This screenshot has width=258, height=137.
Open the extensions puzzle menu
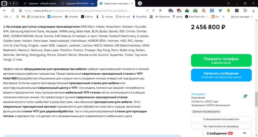245,10
